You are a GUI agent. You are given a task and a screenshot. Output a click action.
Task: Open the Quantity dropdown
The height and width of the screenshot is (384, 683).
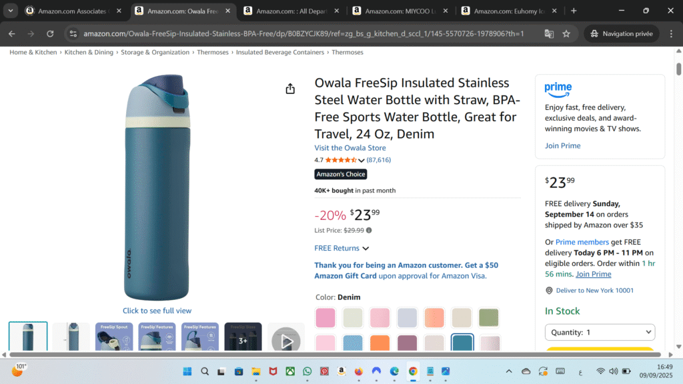tap(600, 332)
